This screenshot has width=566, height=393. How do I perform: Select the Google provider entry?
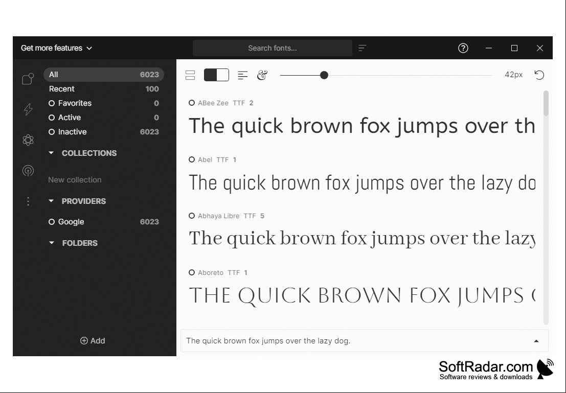click(x=104, y=222)
